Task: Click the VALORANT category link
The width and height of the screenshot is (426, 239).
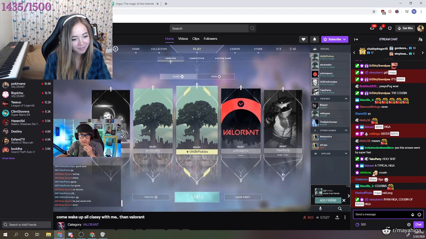Action: [91, 225]
